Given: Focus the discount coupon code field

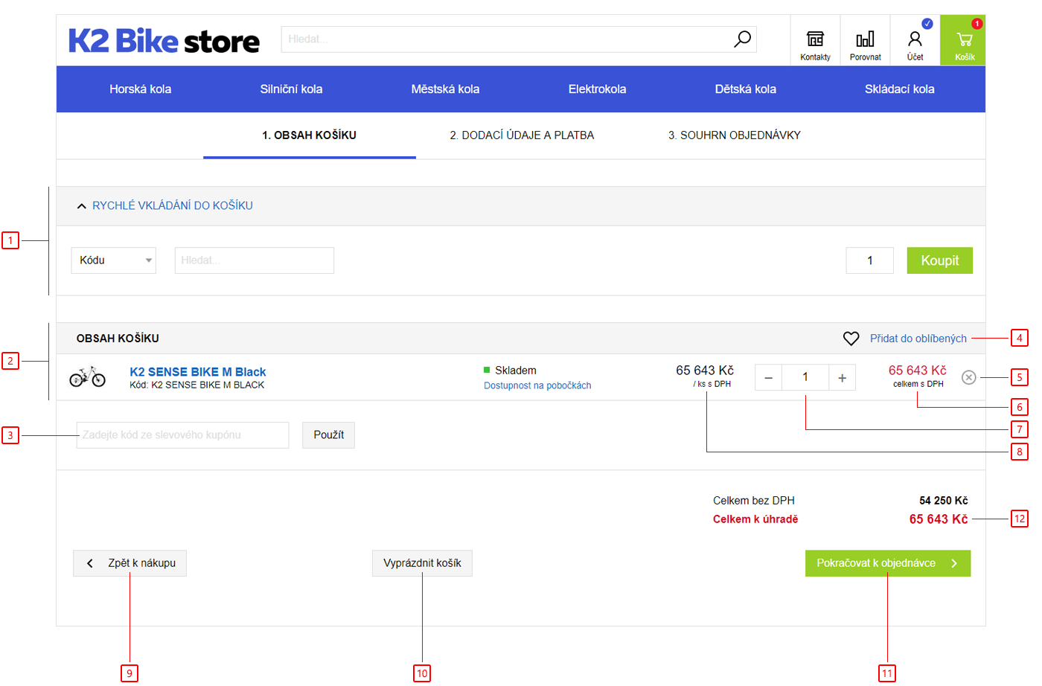Looking at the screenshot, I should [x=182, y=435].
